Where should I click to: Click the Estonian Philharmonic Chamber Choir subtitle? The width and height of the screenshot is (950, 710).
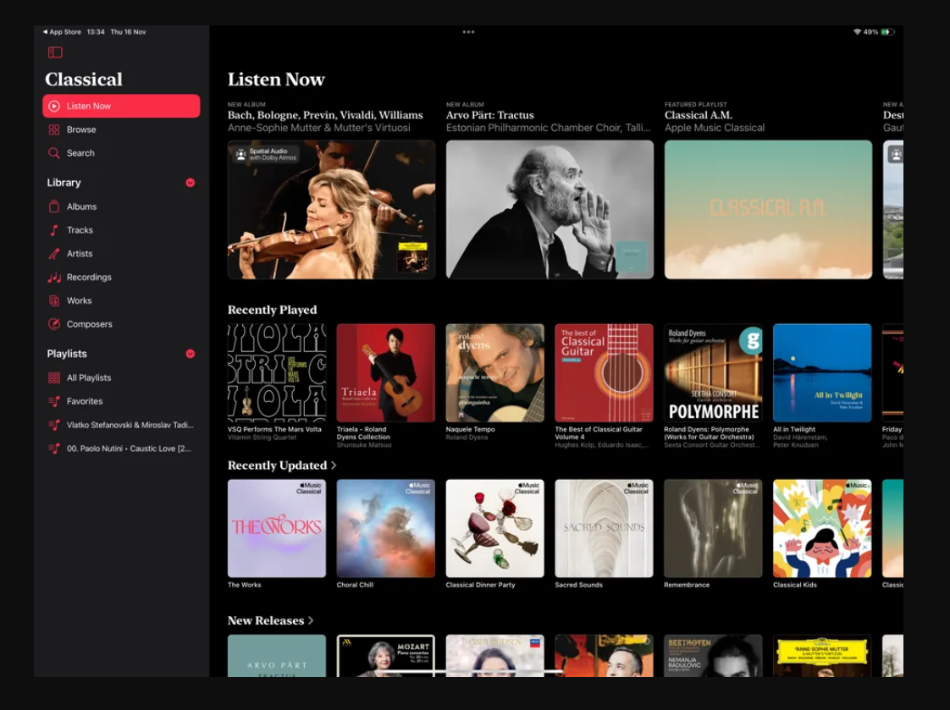pyautogui.click(x=549, y=128)
